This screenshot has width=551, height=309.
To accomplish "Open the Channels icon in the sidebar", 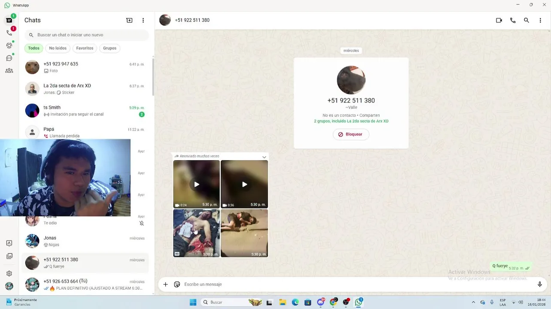I will click(9, 58).
